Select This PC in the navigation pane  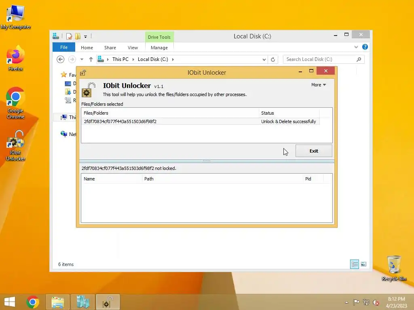[68, 117]
